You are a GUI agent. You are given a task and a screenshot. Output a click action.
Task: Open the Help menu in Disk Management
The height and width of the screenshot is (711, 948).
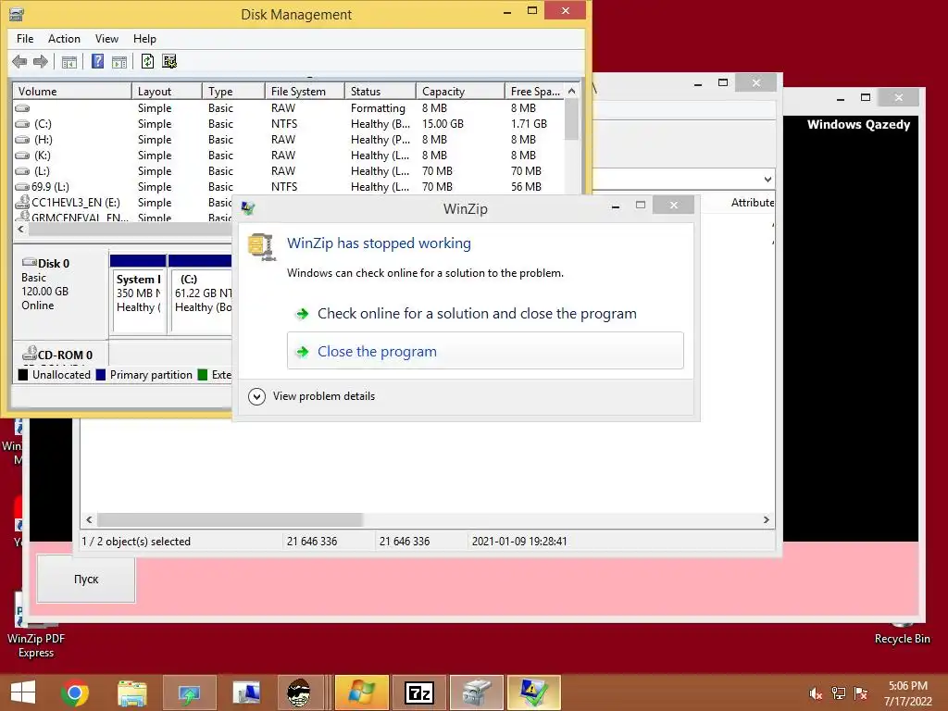tap(144, 39)
